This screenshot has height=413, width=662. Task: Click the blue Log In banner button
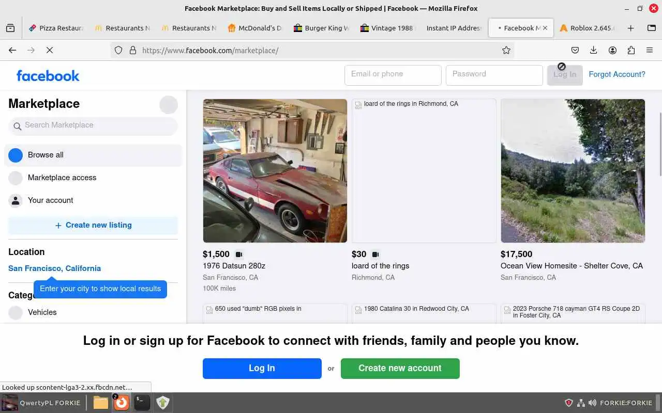pos(262,369)
